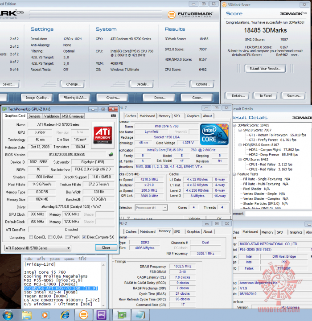Toggle the CUDA checkbox in GPU-Z
This screenshot has width=312, height=321.
point(50,237)
